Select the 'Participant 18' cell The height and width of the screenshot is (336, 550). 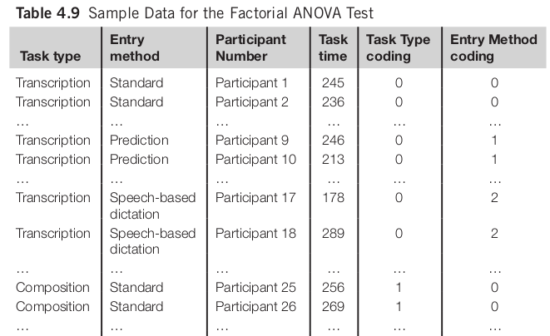point(255,234)
